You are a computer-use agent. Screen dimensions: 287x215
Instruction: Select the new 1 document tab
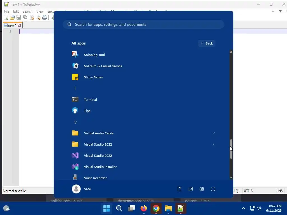pyautogui.click(x=13, y=25)
